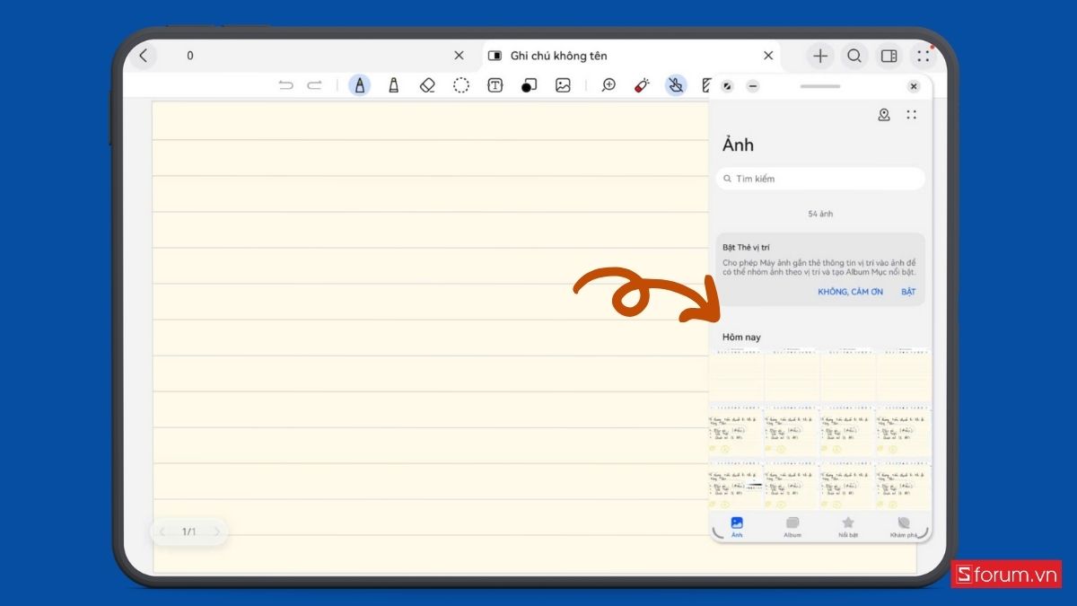Focus the Tìm kiếm search field
Screen dimensions: 1077x606
[x=820, y=179]
